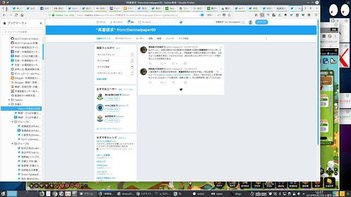Image resolution: width=351 pixels, height=197 pixels.
Task: Open the first tweet's chevron menu
Action: pyautogui.click(x=221, y=47)
